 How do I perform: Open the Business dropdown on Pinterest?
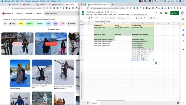[x=9, y=13]
